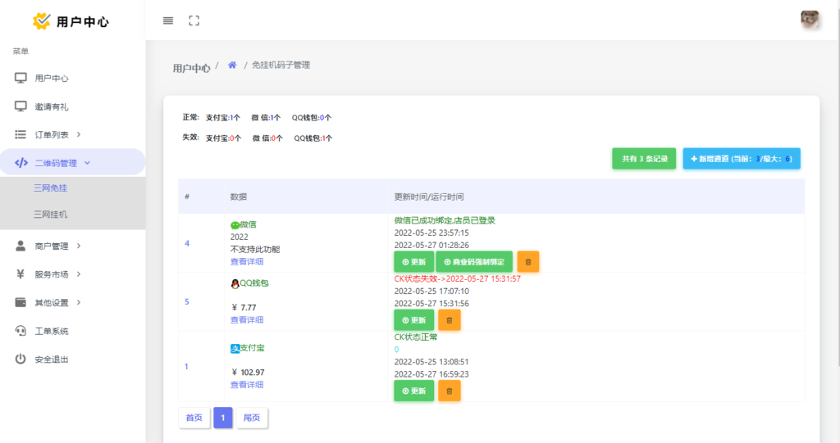Collapse 二维码管理 chevron
Image resolution: width=840 pixels, height=443 pixels.
pyautogui.click(x=87, y=163)
